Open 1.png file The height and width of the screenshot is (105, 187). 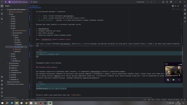tap(13, 59)
